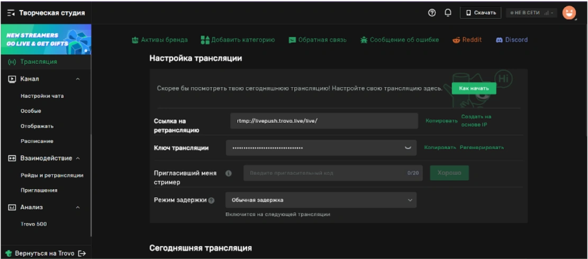588x259 pixels.
Task: Click the Добавить категорию icon
Action: click(x=205, y=40)
